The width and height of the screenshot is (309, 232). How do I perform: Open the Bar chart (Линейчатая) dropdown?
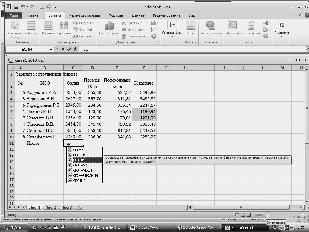tap(135, 36)
